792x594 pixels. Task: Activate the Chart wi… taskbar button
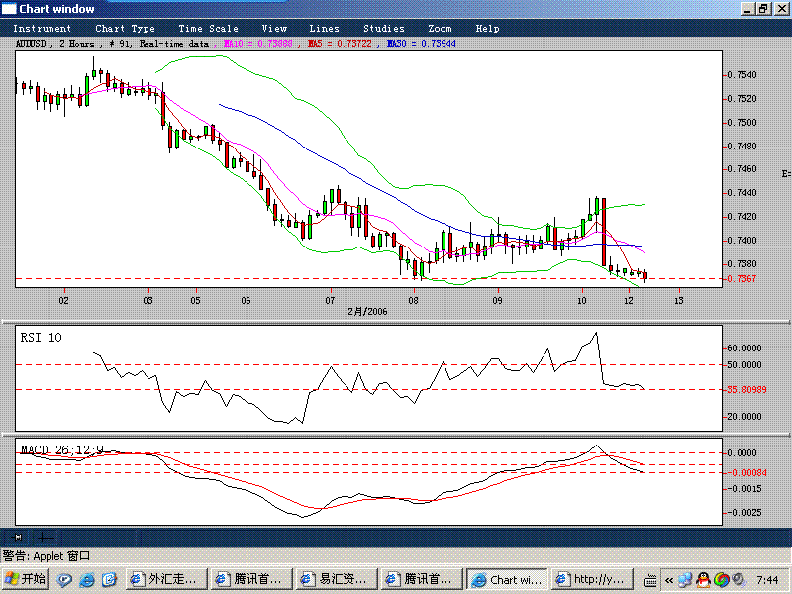[507, 579]
